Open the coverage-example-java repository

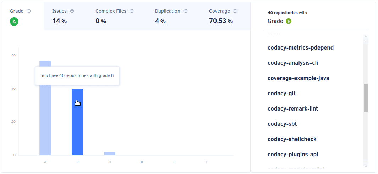pos(298,78)
